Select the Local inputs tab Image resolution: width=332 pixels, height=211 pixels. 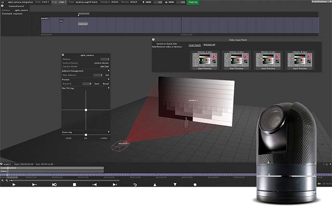click(x=195, y=45)
